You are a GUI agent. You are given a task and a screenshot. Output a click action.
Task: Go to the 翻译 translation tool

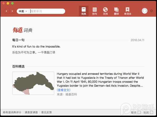116,11
